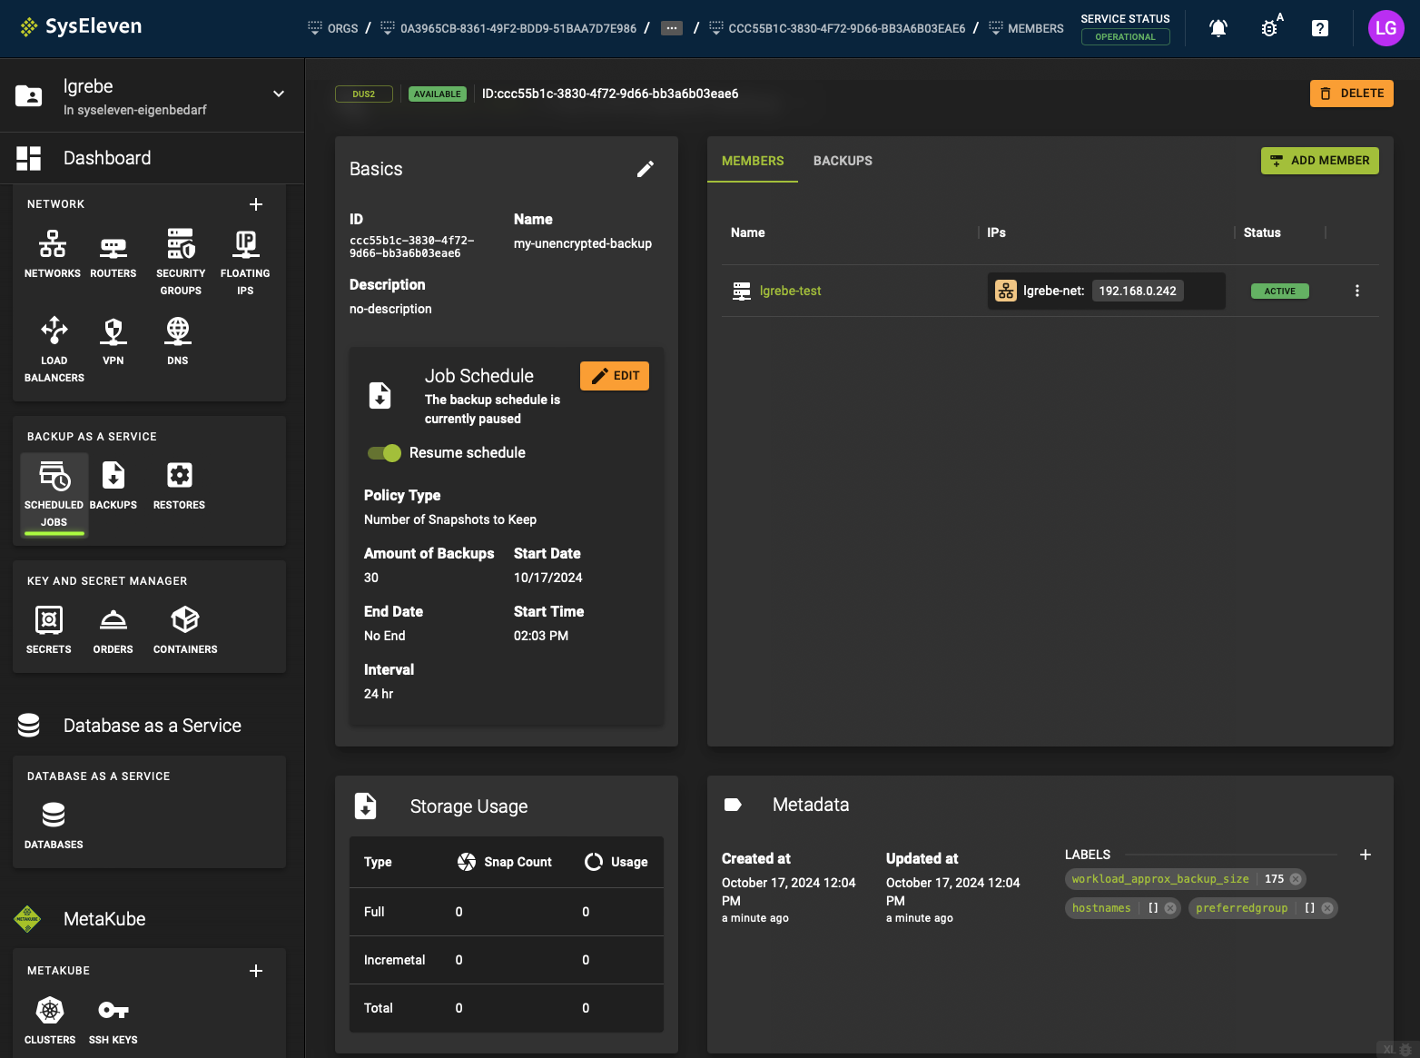
Task: Sort members by Status column
Action: [1262, 232]
